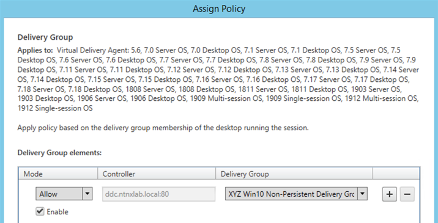This screenshot has height=223, width=438.
Task: Click the Delivery Group heading
Action: 45,37
